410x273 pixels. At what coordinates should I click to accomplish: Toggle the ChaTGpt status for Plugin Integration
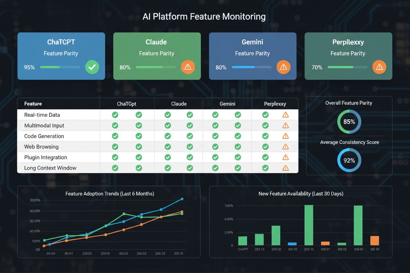(115, 157)
